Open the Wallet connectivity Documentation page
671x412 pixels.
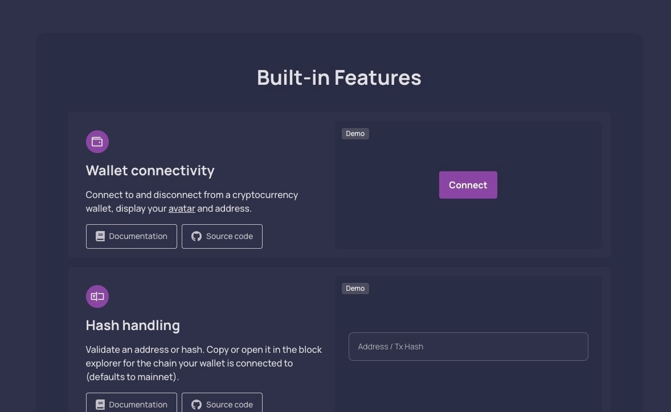coord(131,236)
